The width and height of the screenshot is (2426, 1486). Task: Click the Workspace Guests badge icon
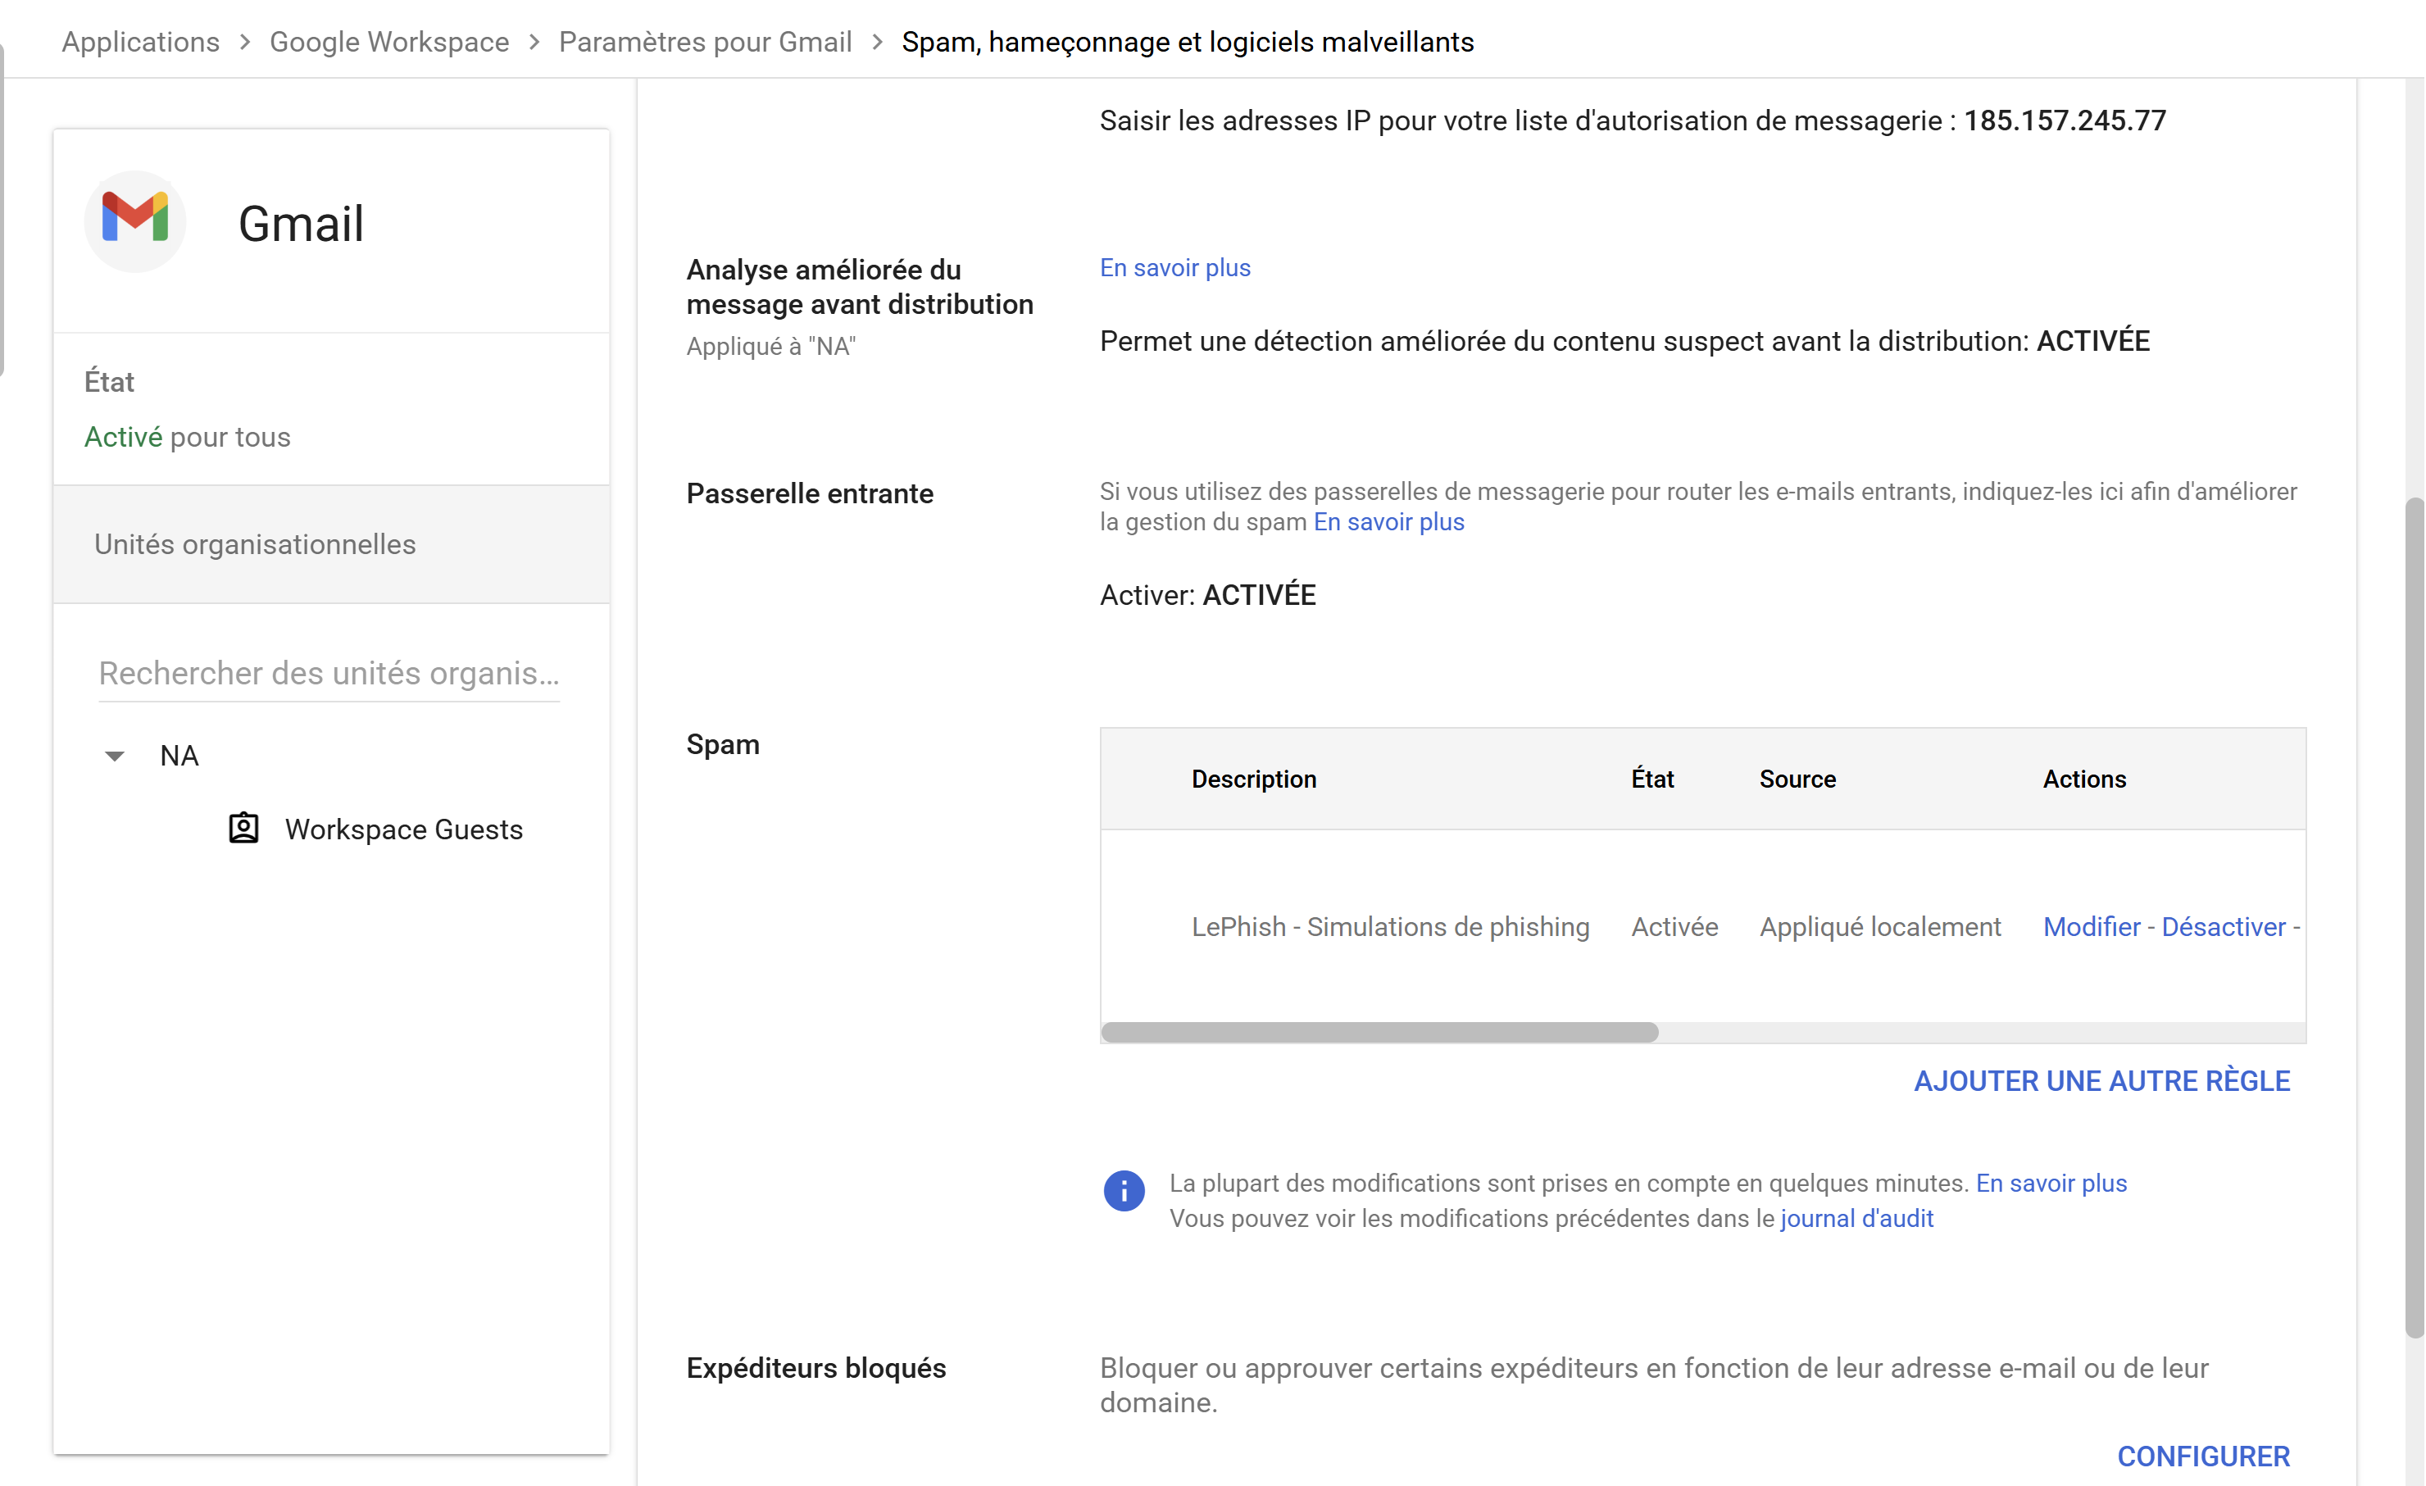[243, 828]
